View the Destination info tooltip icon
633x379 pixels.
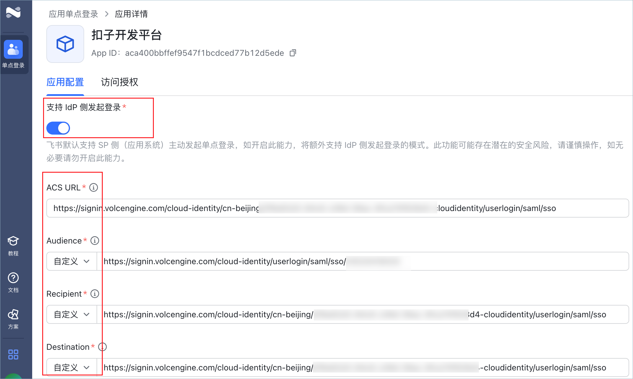coord(103,347)
